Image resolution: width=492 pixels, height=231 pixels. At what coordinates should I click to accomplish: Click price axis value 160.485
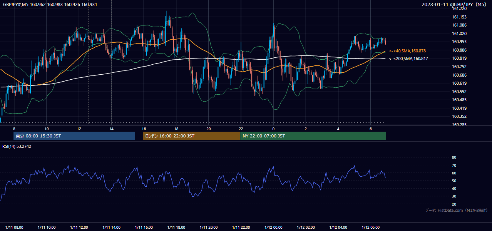[x=459, y=100]
